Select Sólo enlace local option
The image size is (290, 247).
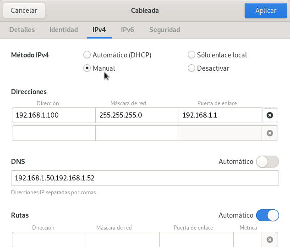pyautogui.click(x=217, y=55)
